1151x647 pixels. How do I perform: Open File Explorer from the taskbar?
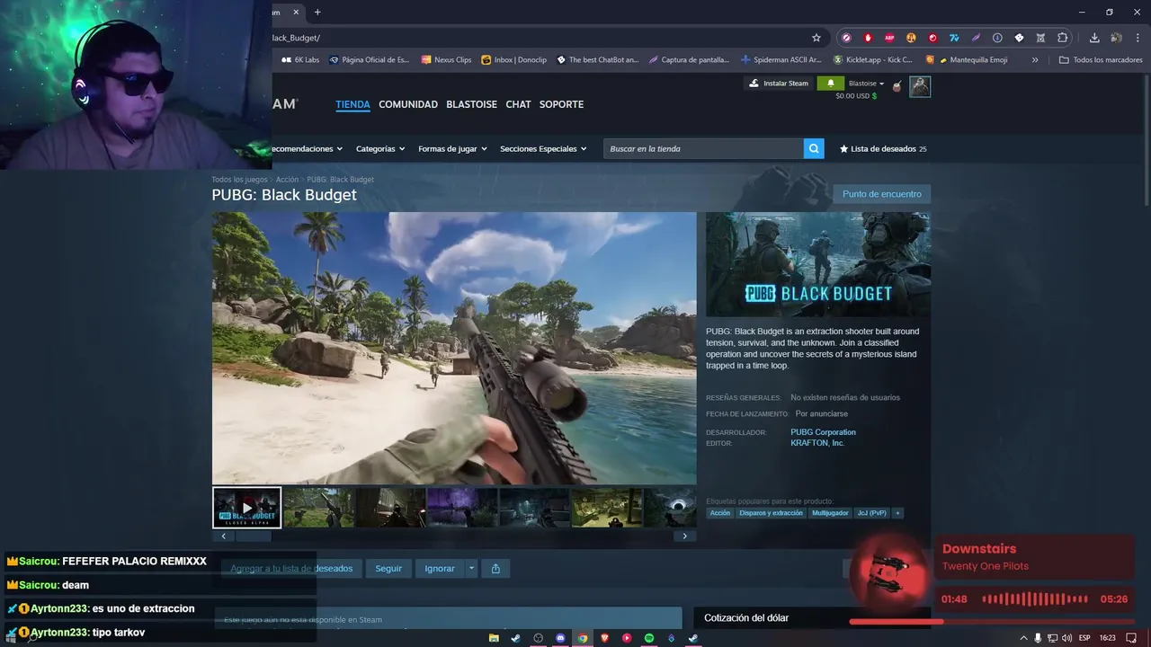[494, 638]
